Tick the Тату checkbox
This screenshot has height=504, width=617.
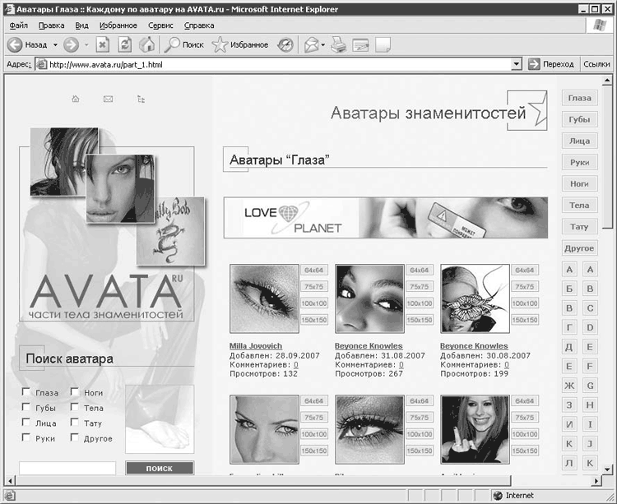[x=74, y=423]
